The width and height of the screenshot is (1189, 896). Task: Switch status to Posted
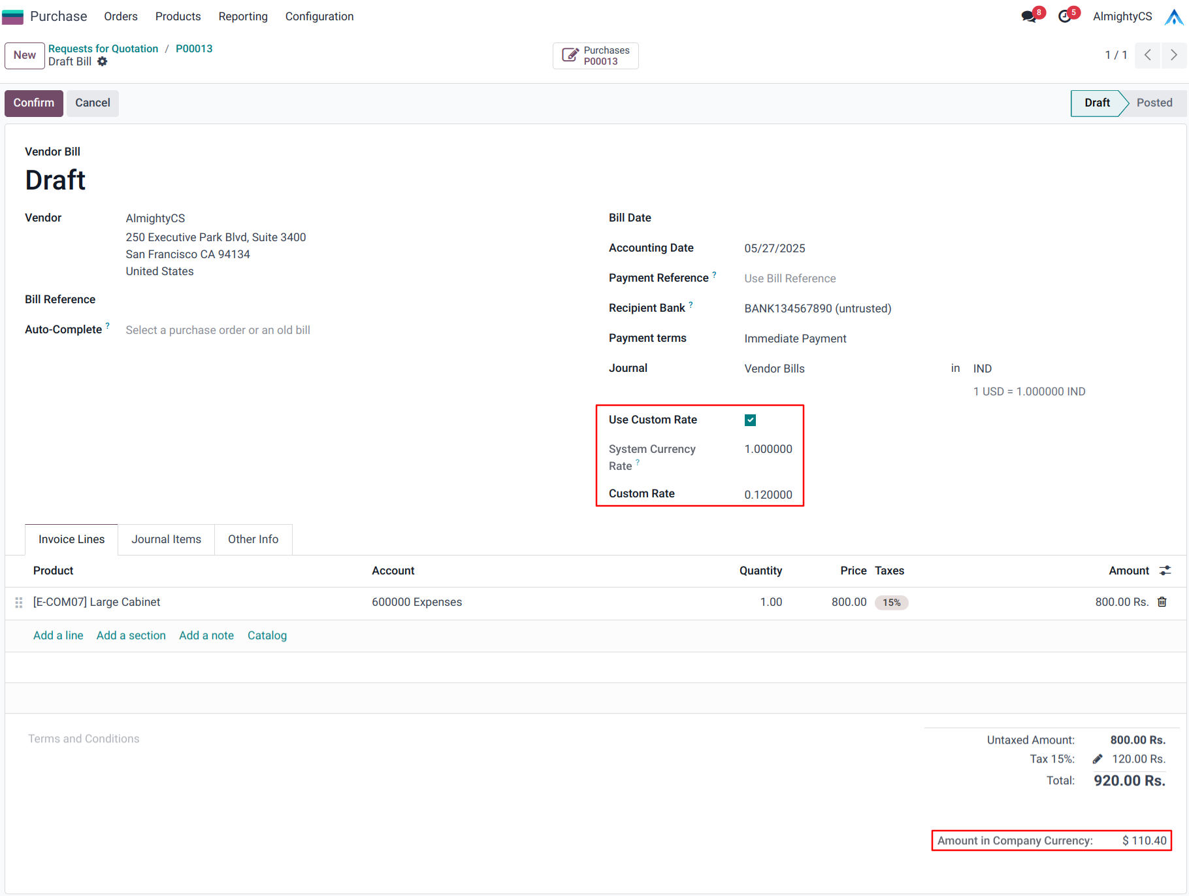coord(1154,103)
